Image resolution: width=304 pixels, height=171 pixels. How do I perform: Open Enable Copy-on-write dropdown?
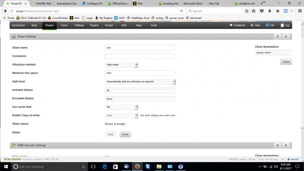tap(121, 115)
